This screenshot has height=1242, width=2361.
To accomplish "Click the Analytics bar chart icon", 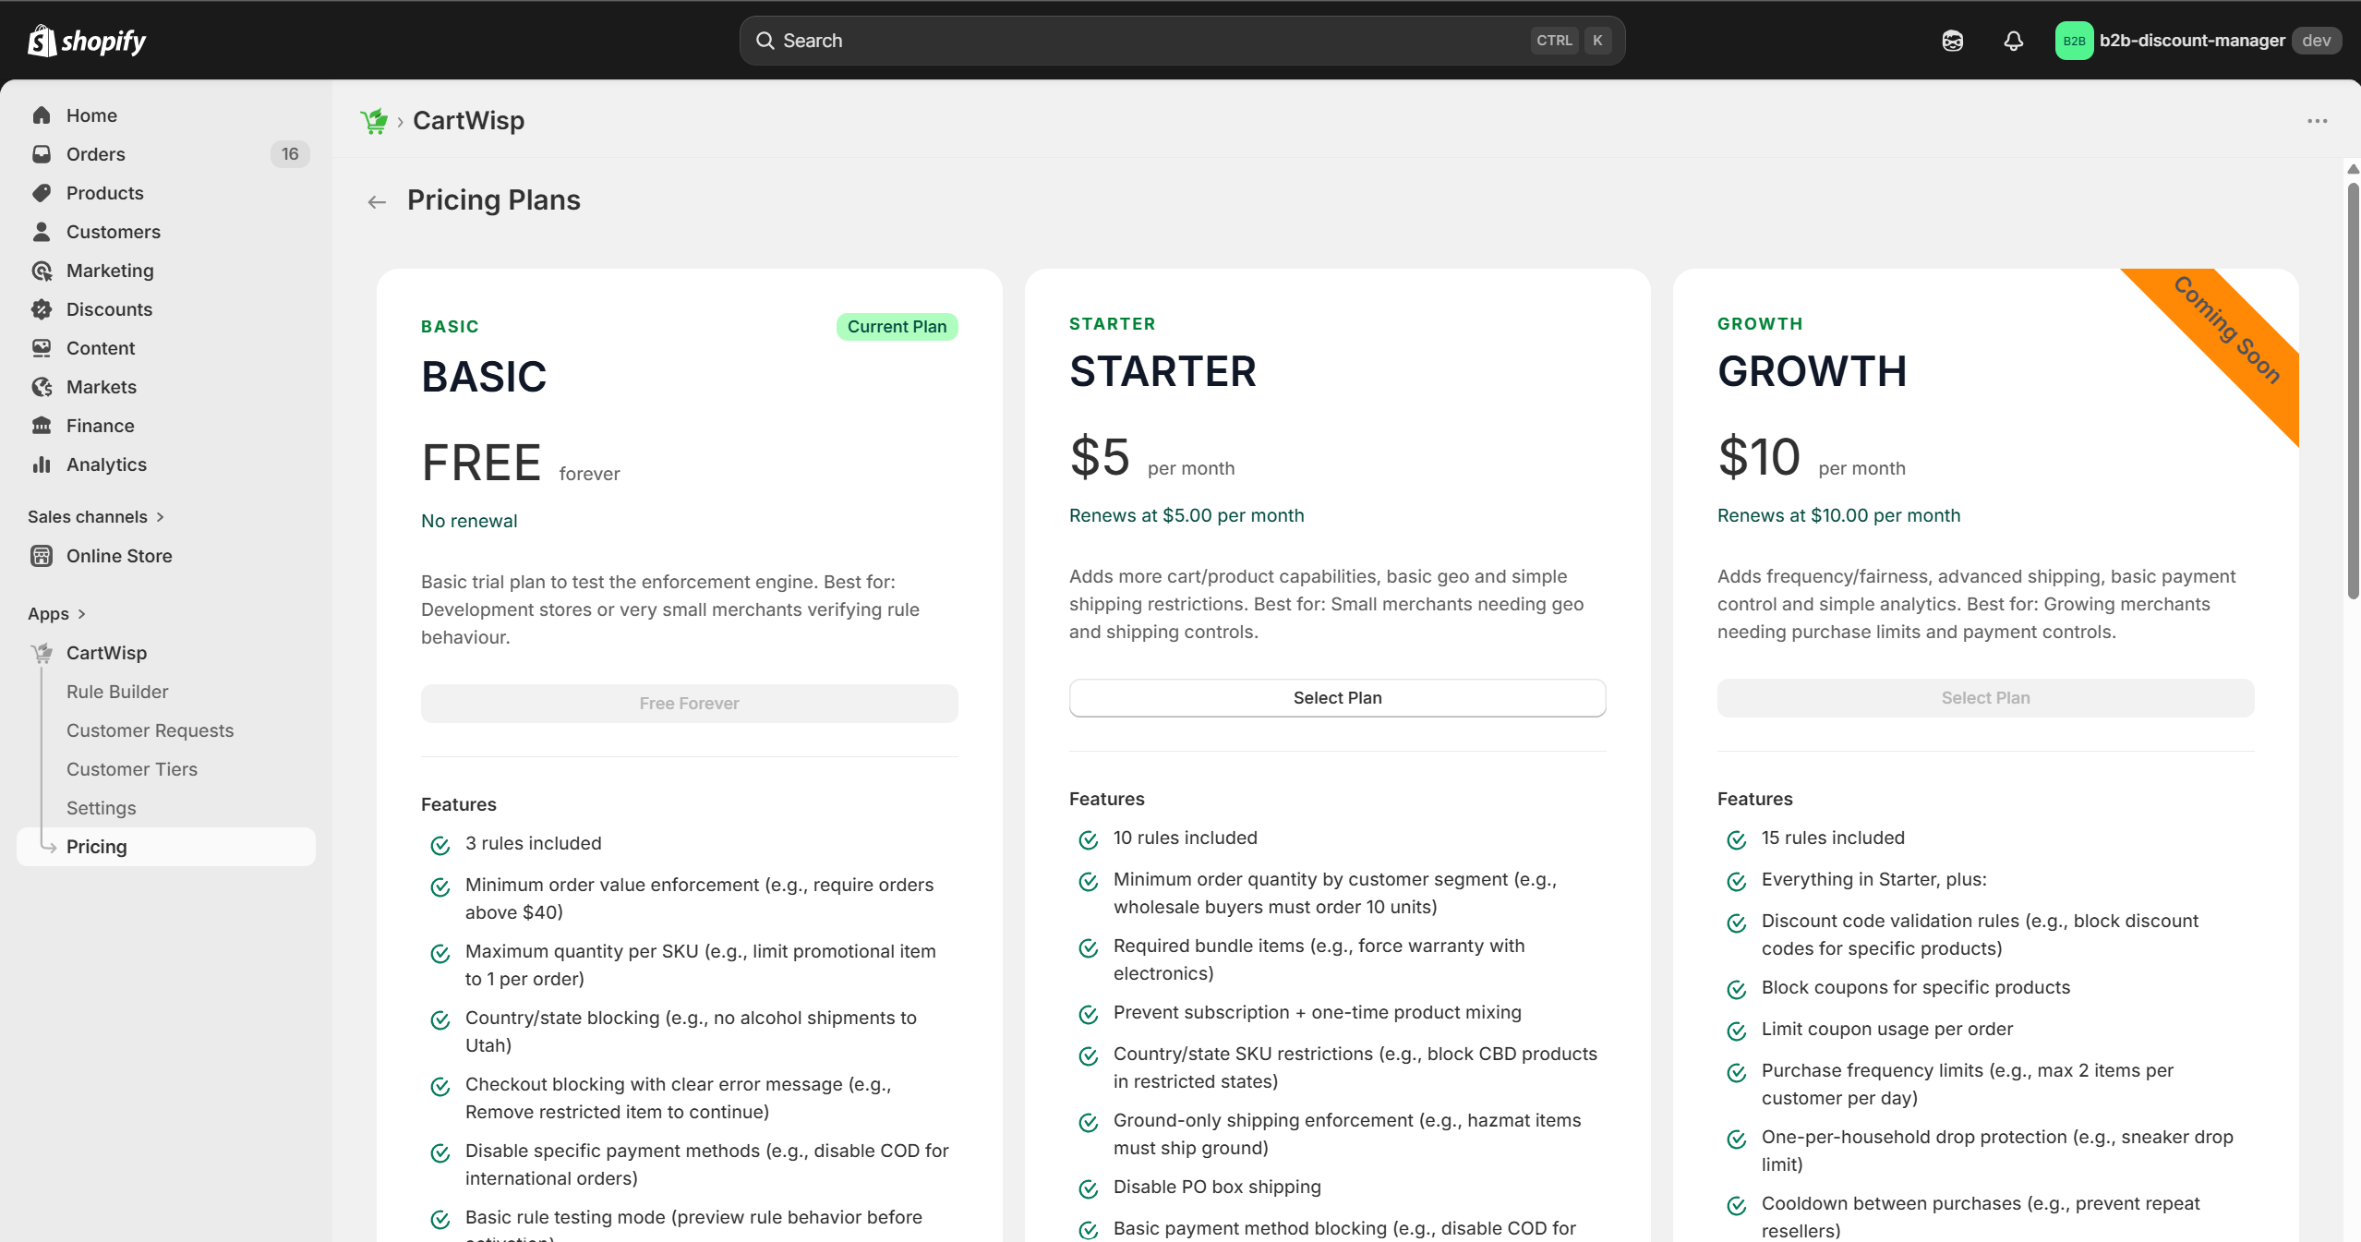I will click(x=42, y=464).
